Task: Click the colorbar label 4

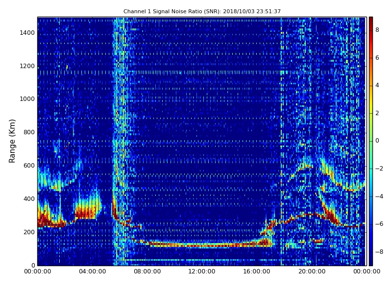Action: (377, 85)
